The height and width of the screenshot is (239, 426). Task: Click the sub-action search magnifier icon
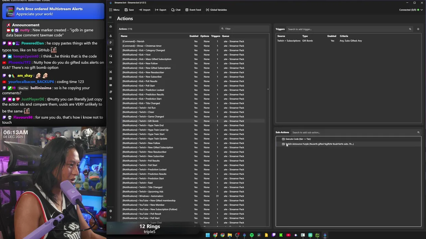418,132
